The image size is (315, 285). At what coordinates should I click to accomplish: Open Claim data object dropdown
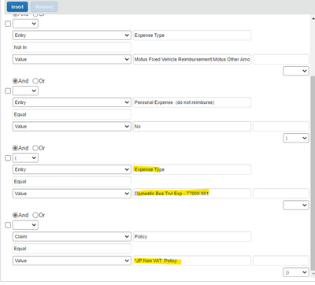point(72,237)
